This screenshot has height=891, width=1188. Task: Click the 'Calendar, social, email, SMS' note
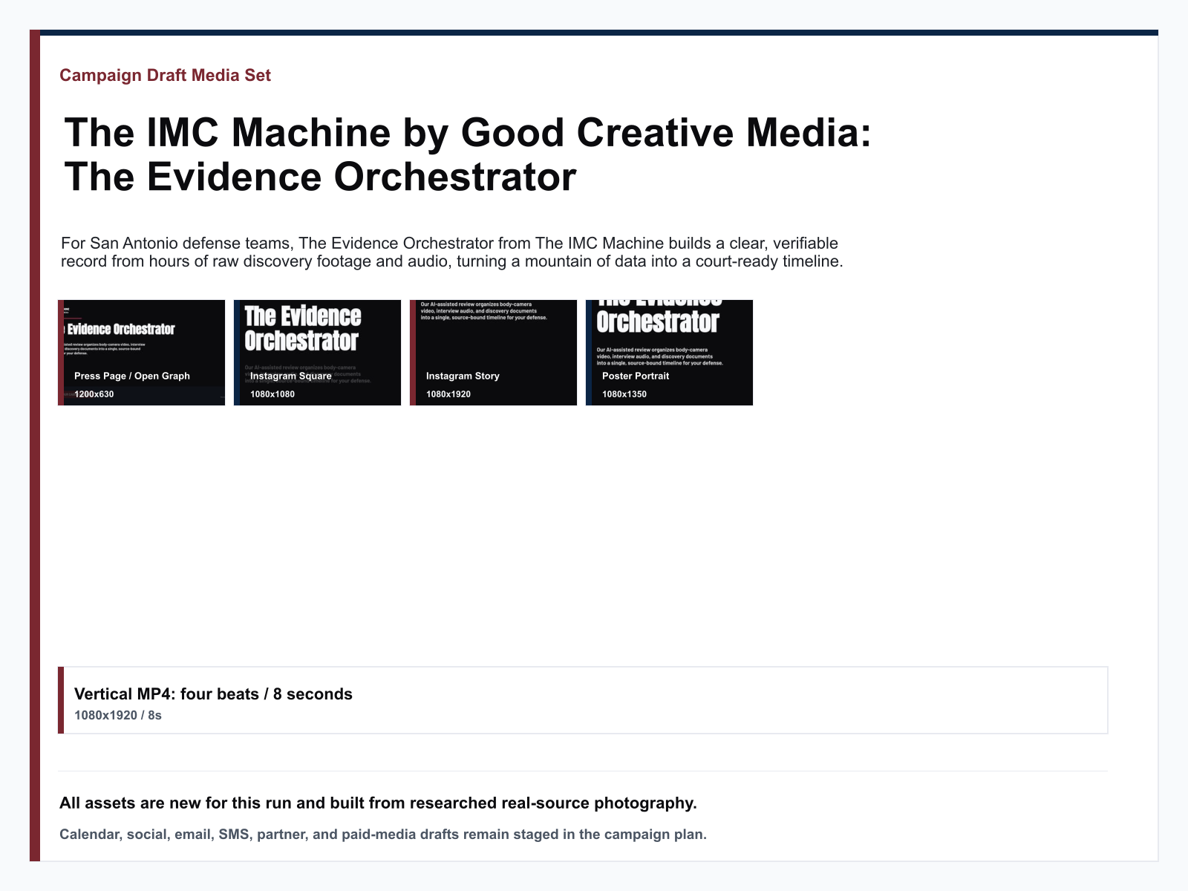click(x=383, y=835)
